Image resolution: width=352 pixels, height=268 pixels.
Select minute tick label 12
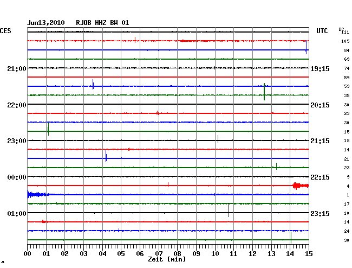pos(252,254)
